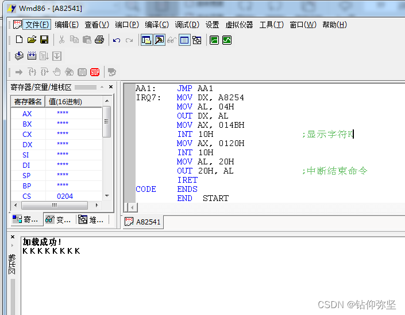Click the register list scroll-left arrow
This screenshot has height=315, width=405.
16,205
